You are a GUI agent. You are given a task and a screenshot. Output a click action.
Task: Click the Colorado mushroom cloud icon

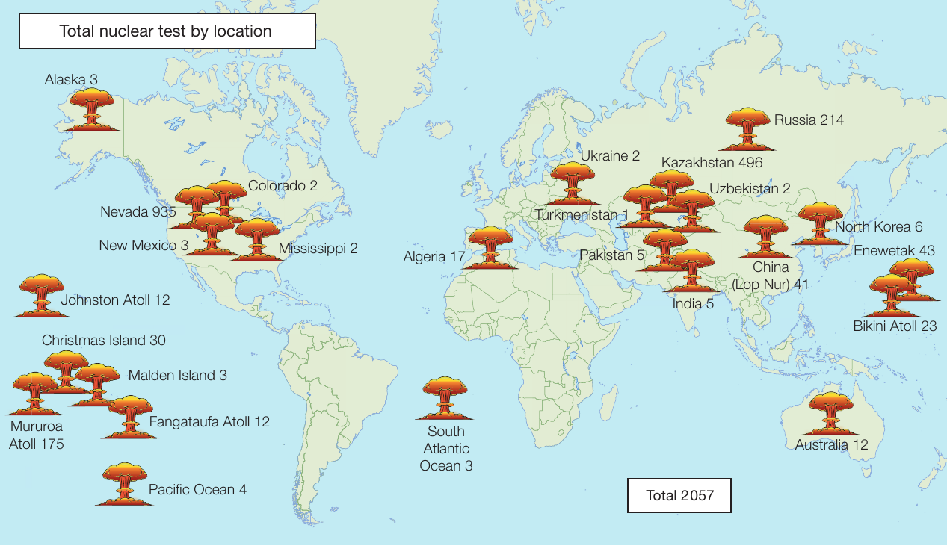coord(225,202)
